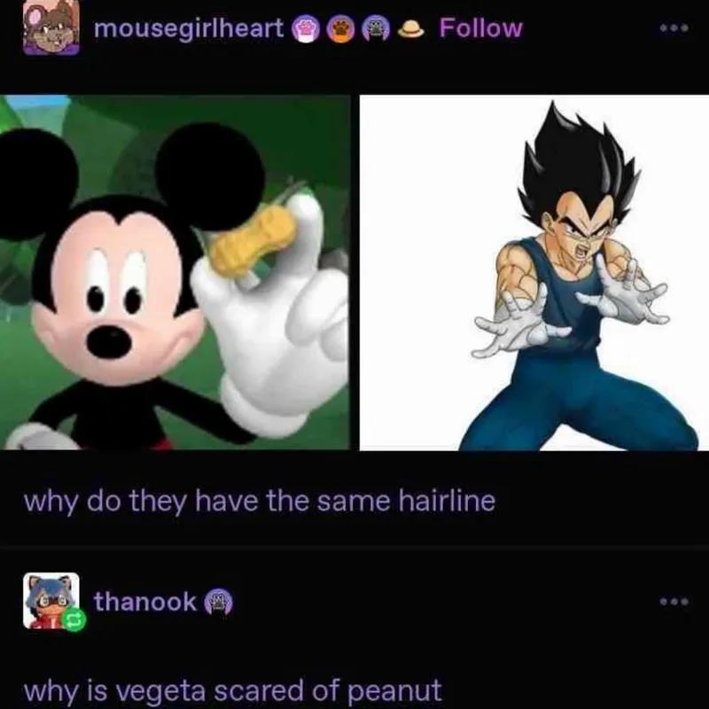The image size is (709, 709).
Task: Click the caption 'why do they have the same hairline'
Action: pos(260,502)
